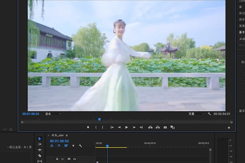Close the 片头_x264 sequence tab
The image size is (245, 163).
(x=49, y=135)
